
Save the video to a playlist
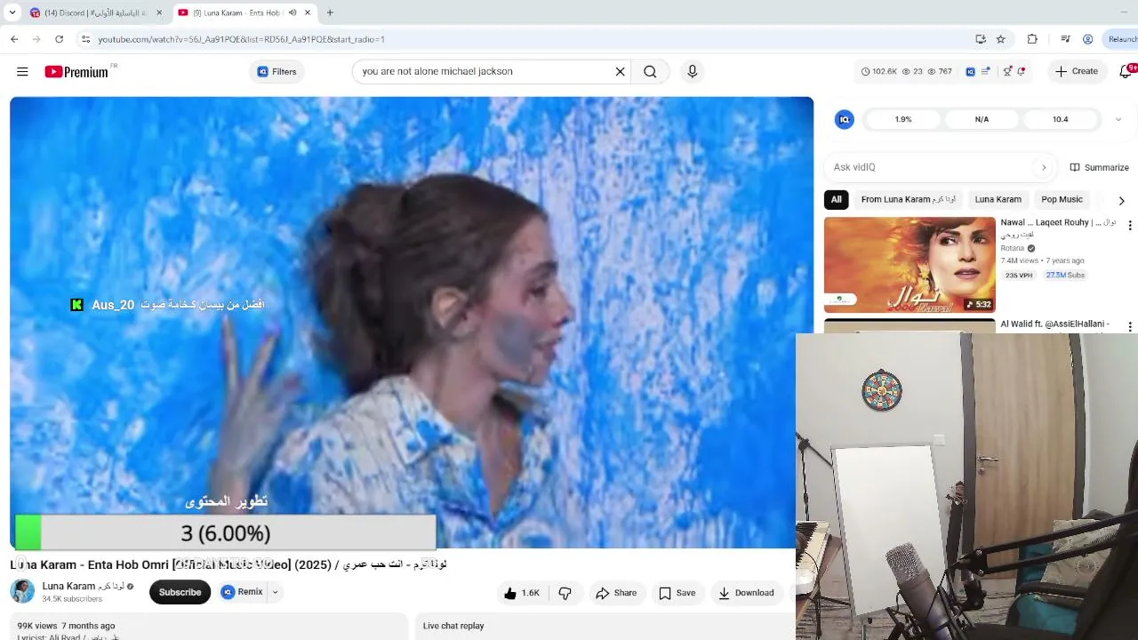click(677, 593)
